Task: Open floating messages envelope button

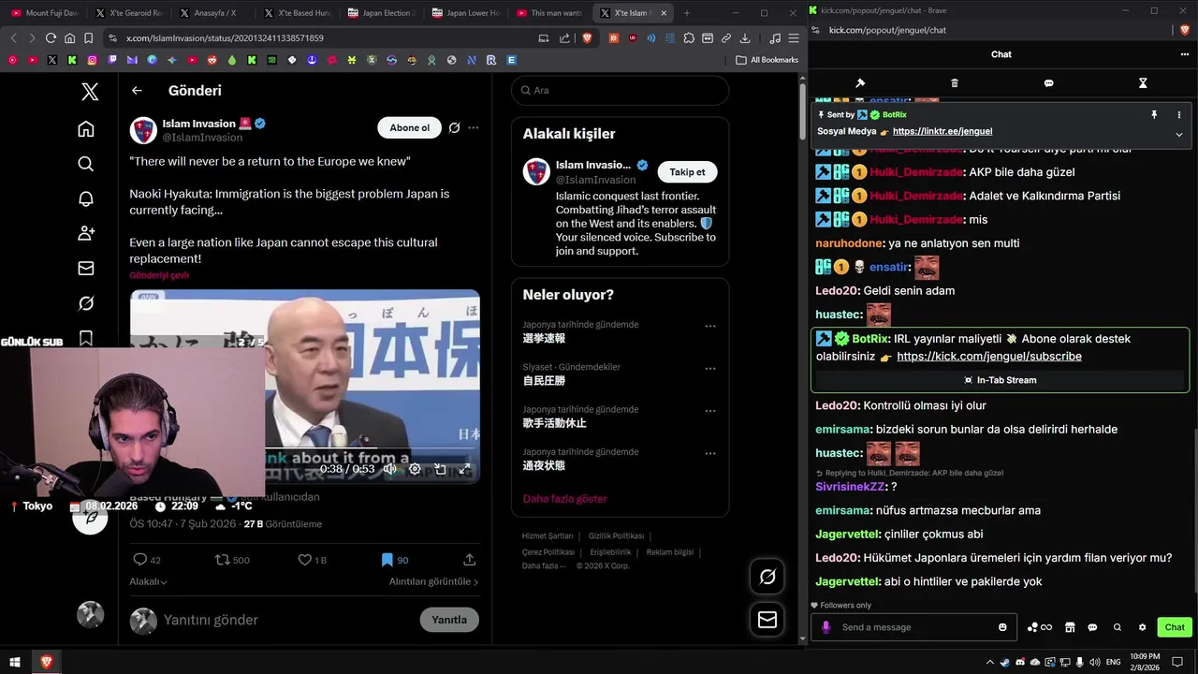Action: pos(767,620)
